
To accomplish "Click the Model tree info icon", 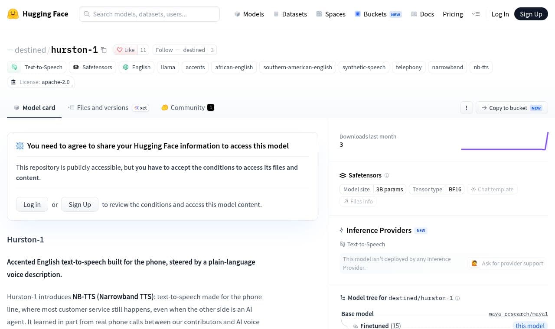I will pyautogui.click(x=457, y=298).
